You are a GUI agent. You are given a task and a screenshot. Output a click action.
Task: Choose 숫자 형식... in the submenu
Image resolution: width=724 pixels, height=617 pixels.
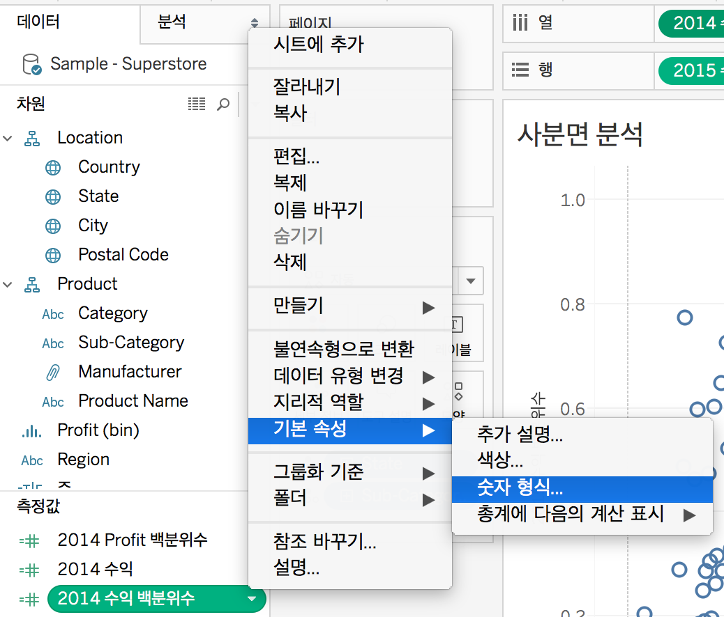tap(582, 489)
